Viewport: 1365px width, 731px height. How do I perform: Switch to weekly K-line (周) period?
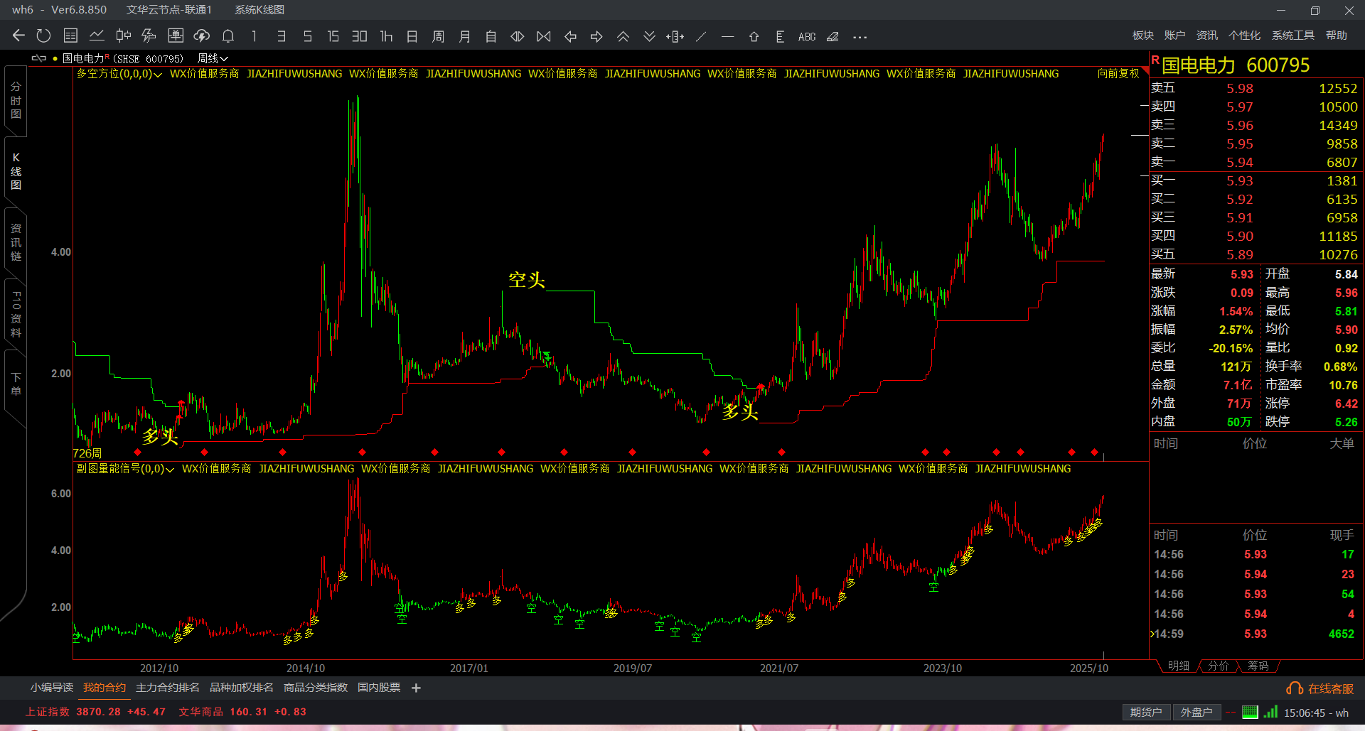[438, 36]
